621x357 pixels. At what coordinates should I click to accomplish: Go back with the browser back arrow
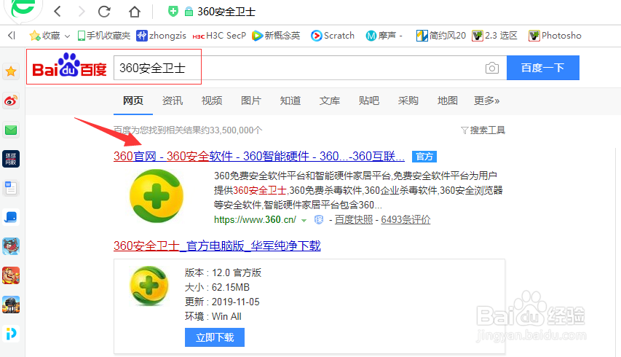tap(58, 12)
